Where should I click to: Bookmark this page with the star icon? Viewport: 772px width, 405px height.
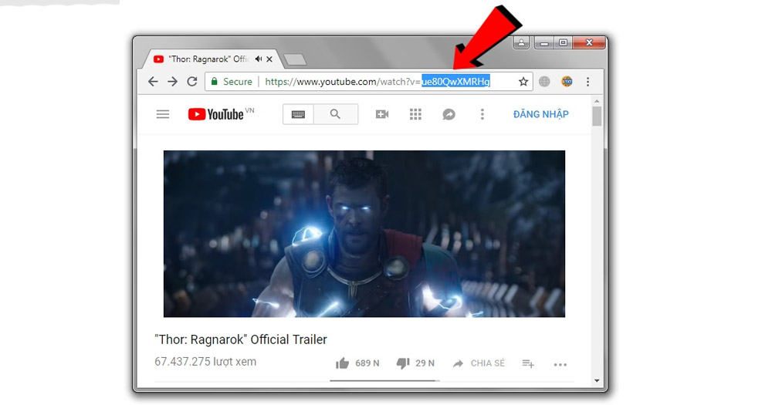tap(523, 81)
